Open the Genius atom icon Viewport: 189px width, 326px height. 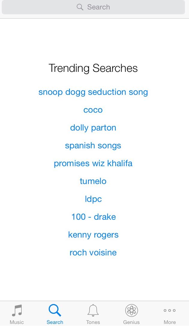pyautogui.click(x=131, y=310)
